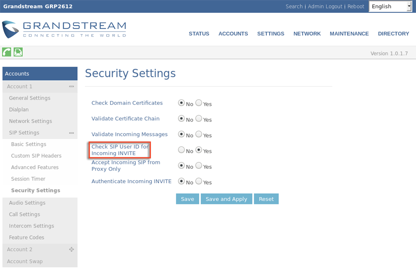Set Check SIP User ID to Yes
This screenshot has height=271, width=416.
[199, 150]
